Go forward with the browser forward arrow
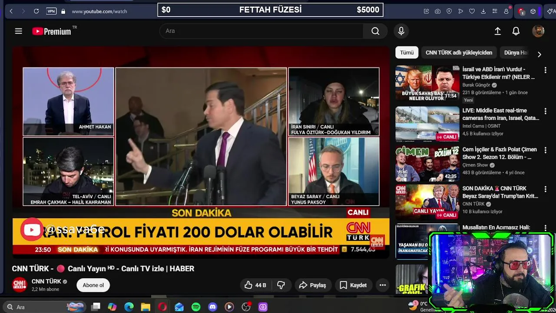The image size is (556, 313). coord(23,11)
